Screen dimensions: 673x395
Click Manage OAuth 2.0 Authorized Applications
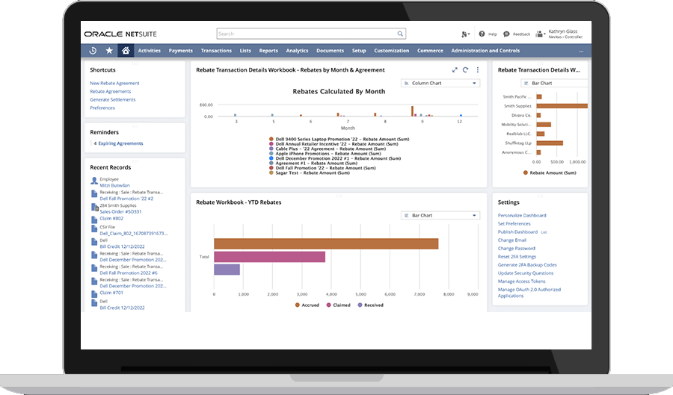pos(529,293)
